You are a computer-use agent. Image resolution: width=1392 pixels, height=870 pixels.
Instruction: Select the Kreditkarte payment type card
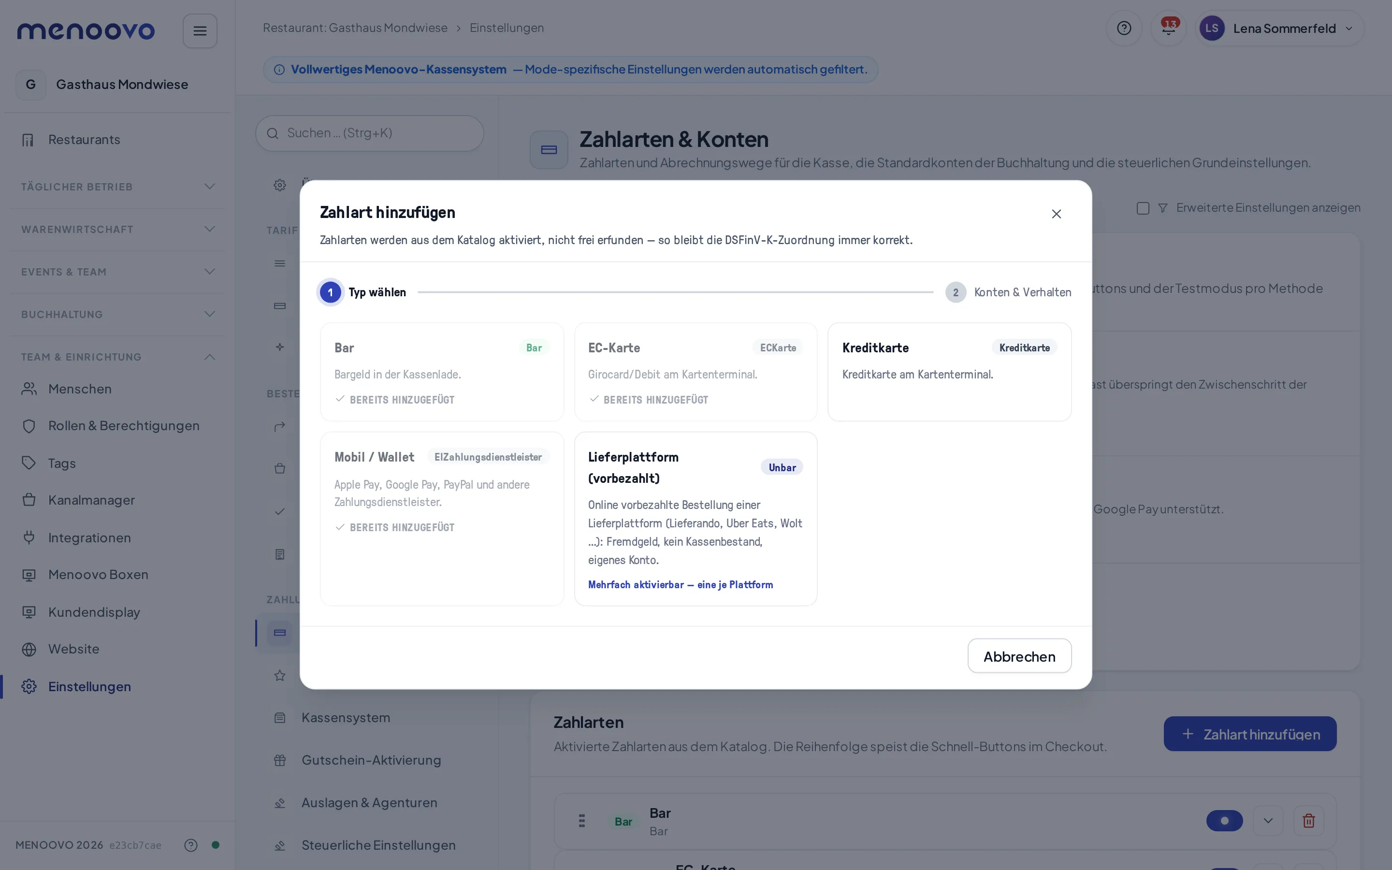pos(949,372)
